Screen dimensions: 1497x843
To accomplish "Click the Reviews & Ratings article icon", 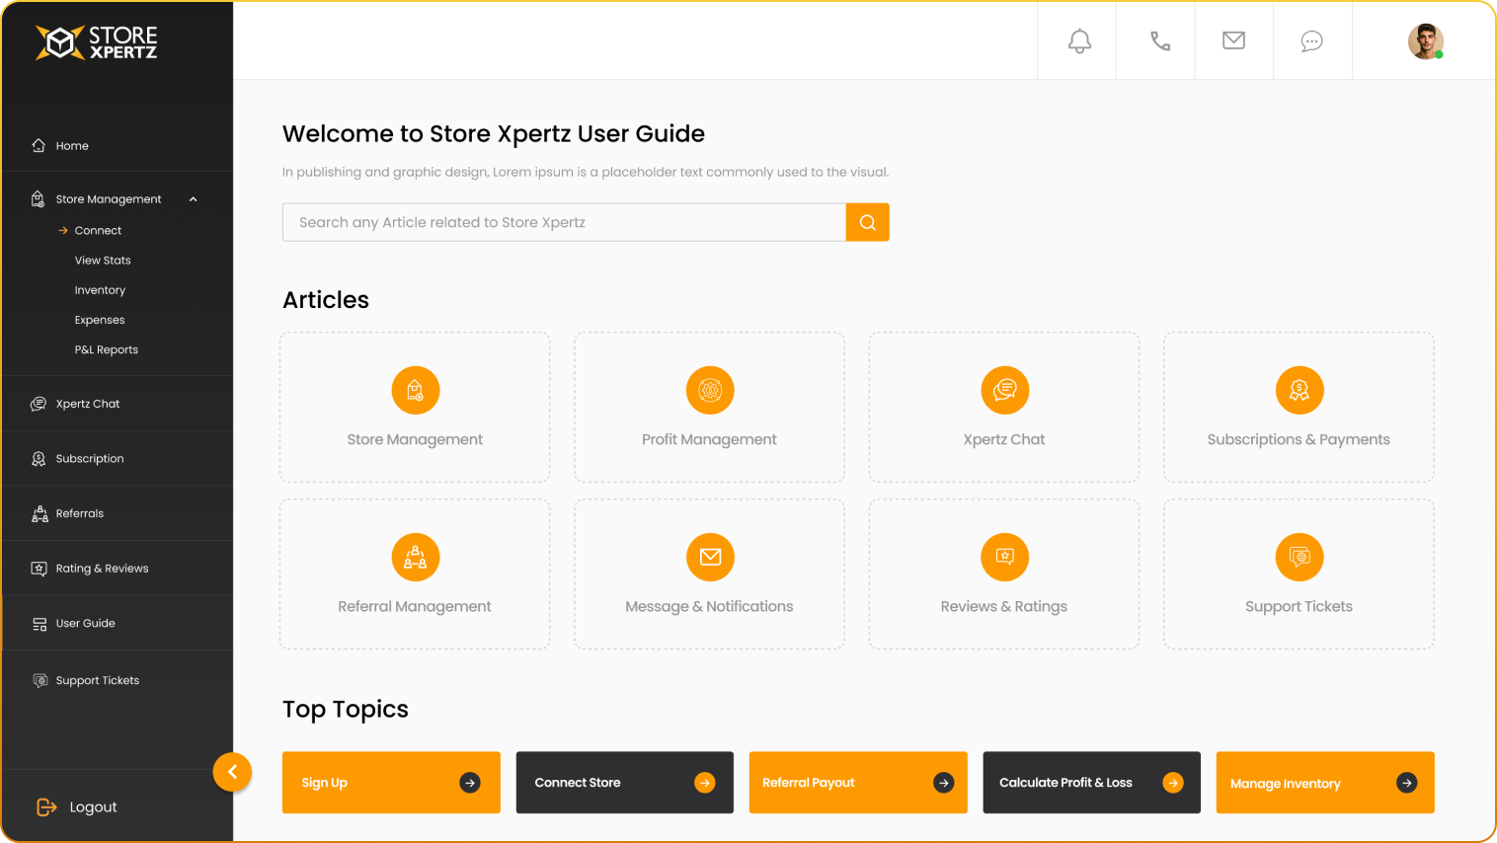I will click(1004, 558).
